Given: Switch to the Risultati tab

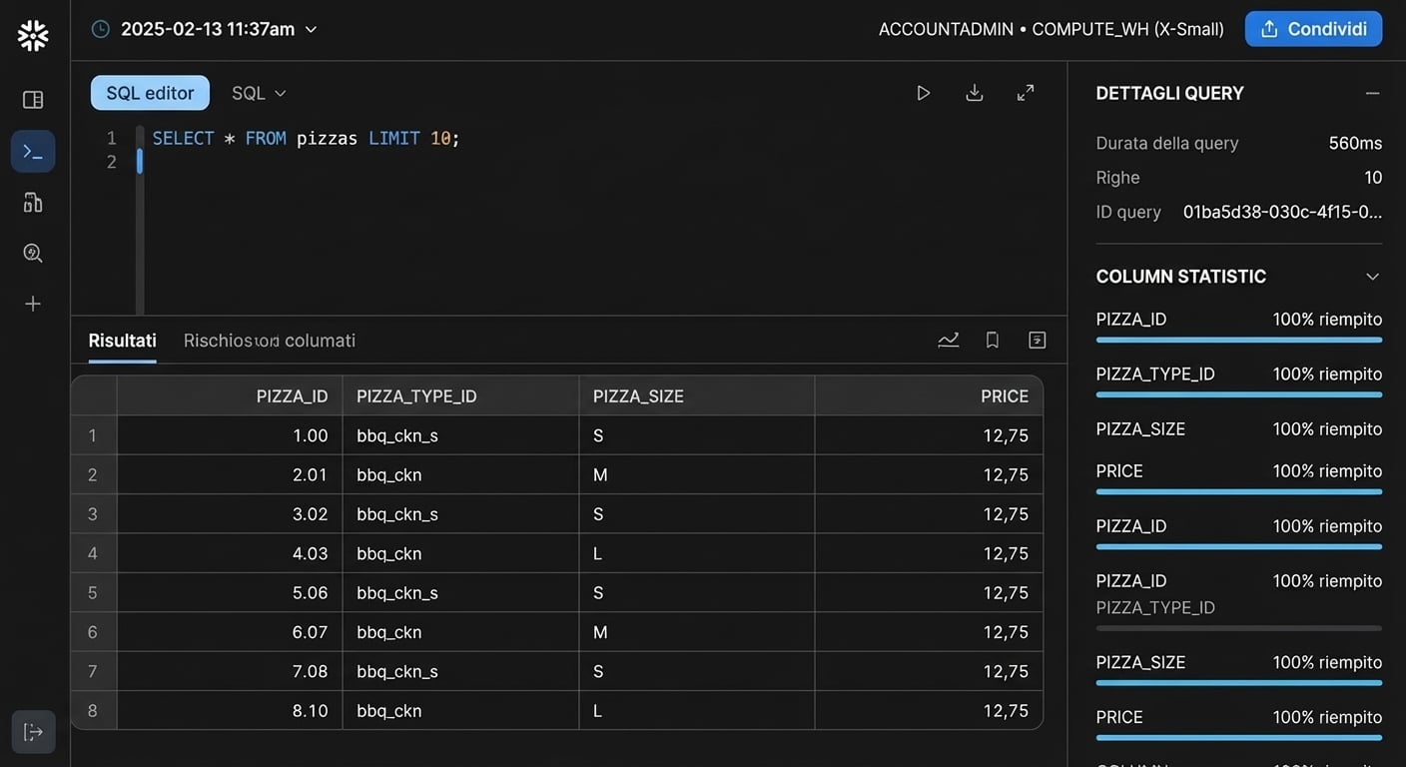Looking at the screenshot, I should (x=122, y=341).
